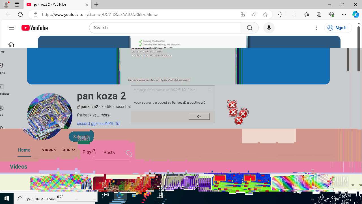Click the pan koza 2 channel avatar
Image resolution: width=362 pixels, height=204 pixels.
[x=50, y=116]
